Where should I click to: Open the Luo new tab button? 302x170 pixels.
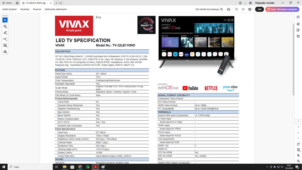[59, 3]
